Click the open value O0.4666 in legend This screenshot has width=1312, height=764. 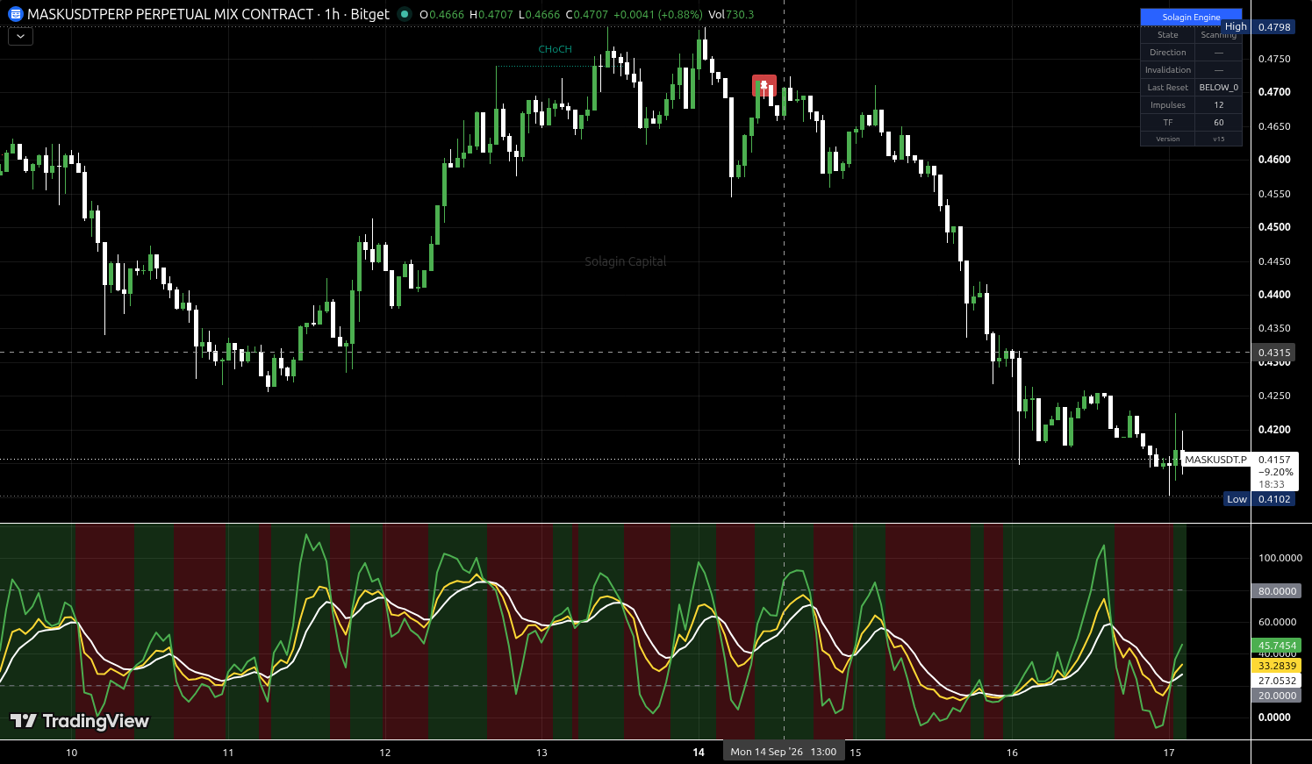[442, 14]
